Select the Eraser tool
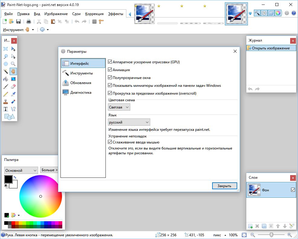This screenshot has height=239, width=298. (13, 86)
